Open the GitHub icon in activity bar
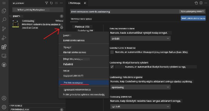 click(x=4, y=65)
